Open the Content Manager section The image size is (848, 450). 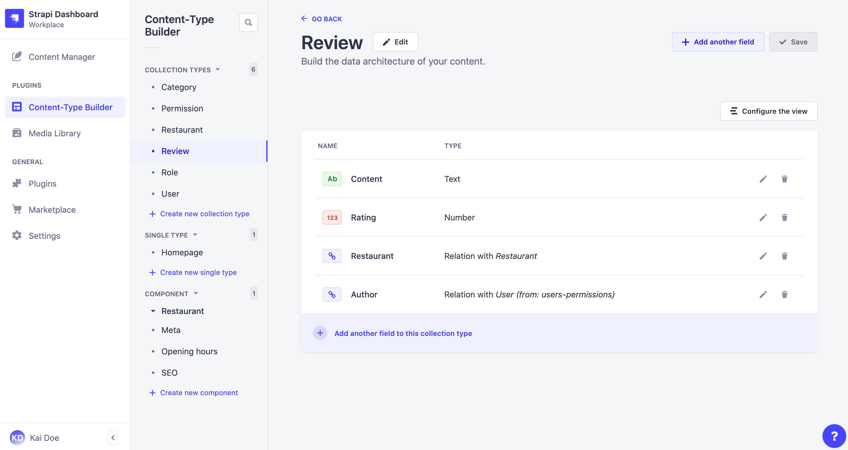[61, 57]
